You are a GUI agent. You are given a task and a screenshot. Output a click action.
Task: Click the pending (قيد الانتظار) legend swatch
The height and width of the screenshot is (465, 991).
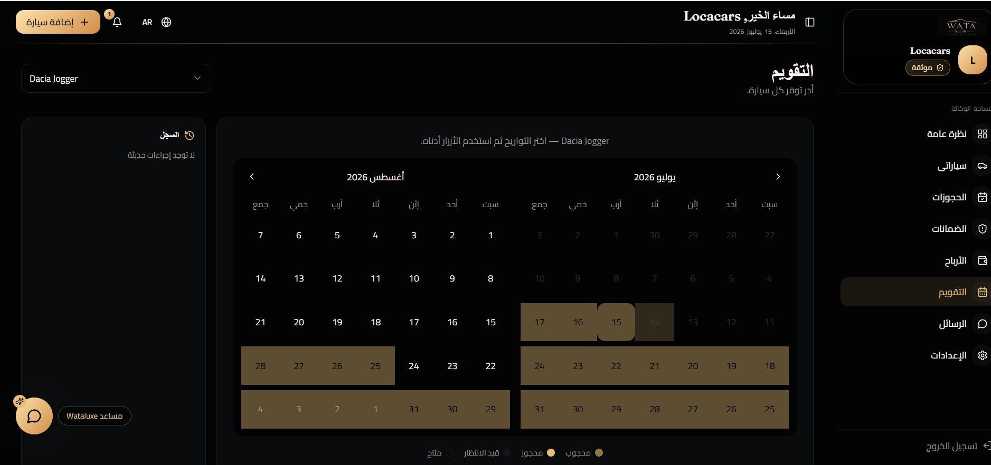pyautogui.click(x=507, y=452)
